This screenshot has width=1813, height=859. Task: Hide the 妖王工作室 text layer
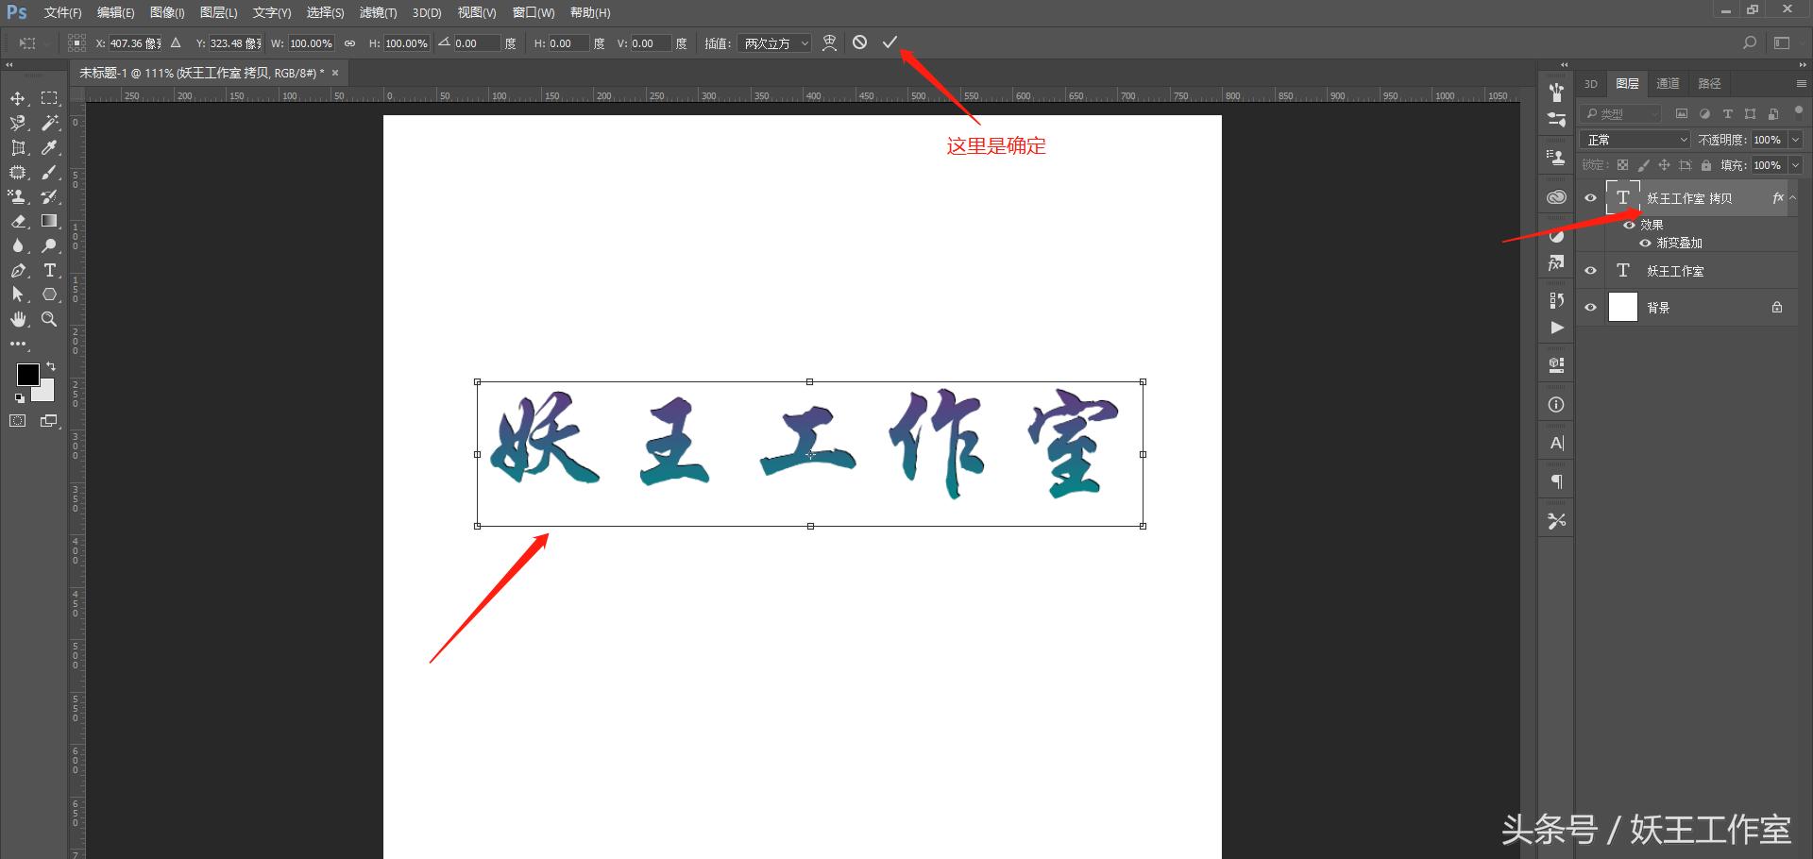1590,271
